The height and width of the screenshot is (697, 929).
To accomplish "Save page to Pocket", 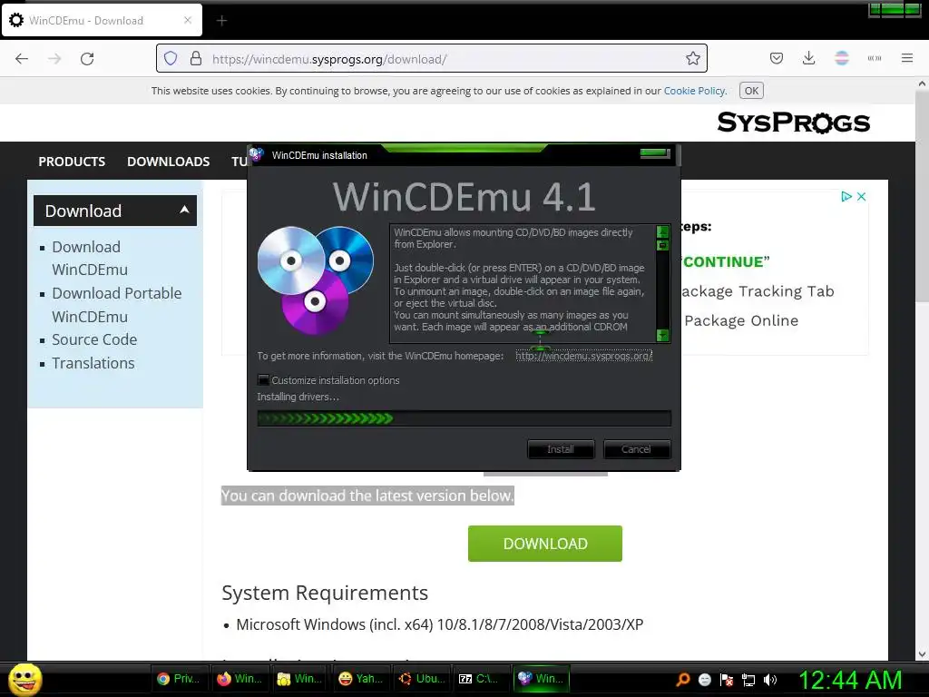I will [777, 58].
